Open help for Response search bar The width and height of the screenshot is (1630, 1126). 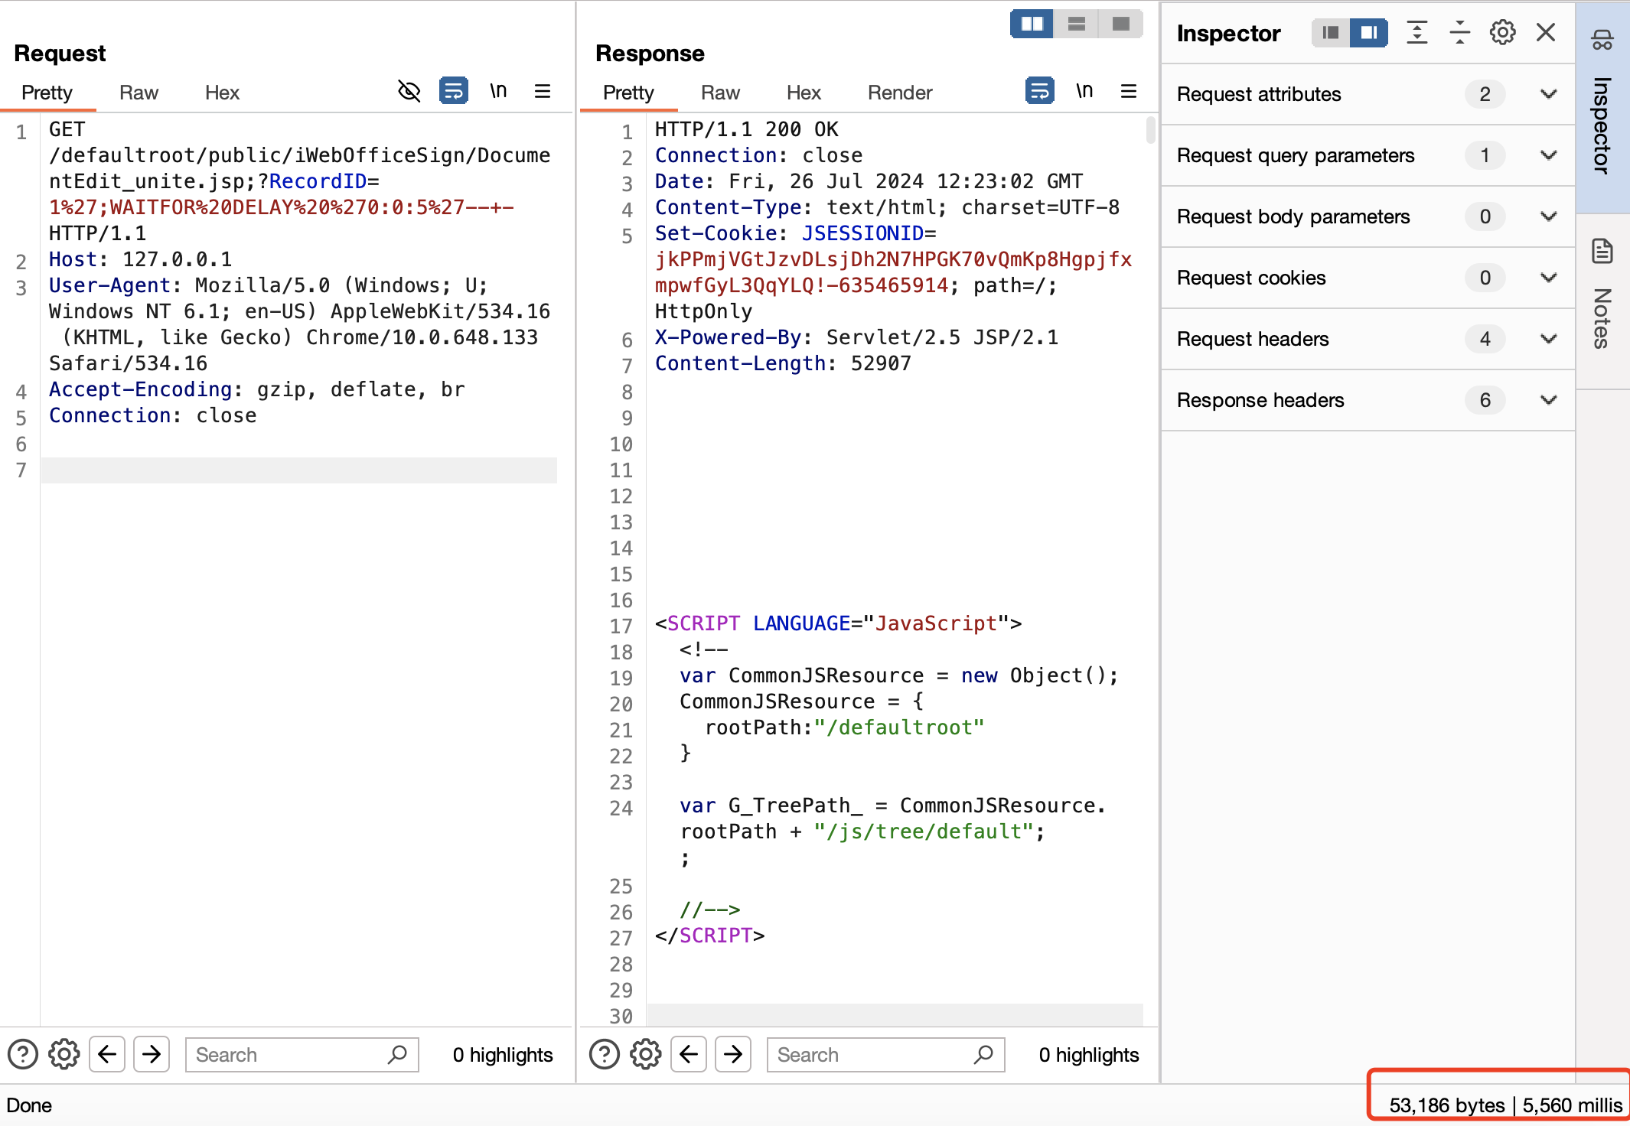click(605, 1055)
